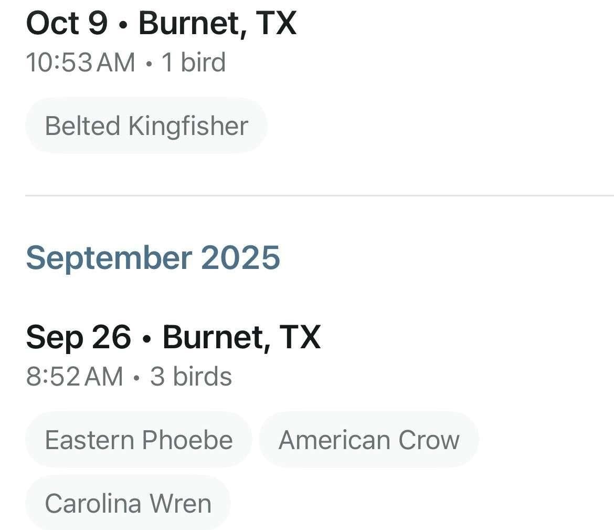Click the September 2025 month header
This screenshot has height=530, width=614.
pos(153,257)
